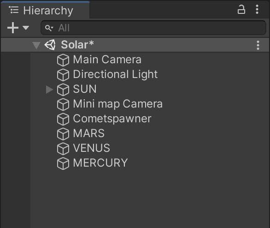The height and width of the screenshot is (228, 270).
Task: Expand the SUN object children
Action: coord(49,90)
